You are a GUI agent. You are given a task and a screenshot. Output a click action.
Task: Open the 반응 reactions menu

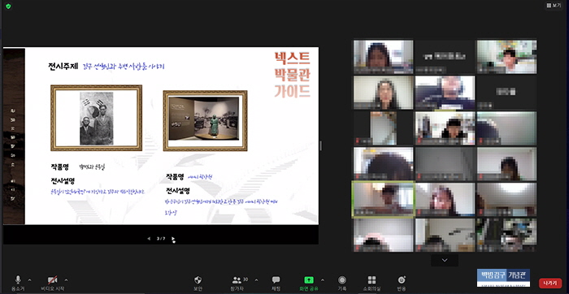click(402, 283)
